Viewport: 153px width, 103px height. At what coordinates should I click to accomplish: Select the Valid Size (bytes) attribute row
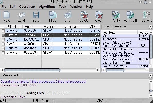[x=125, y=46]
